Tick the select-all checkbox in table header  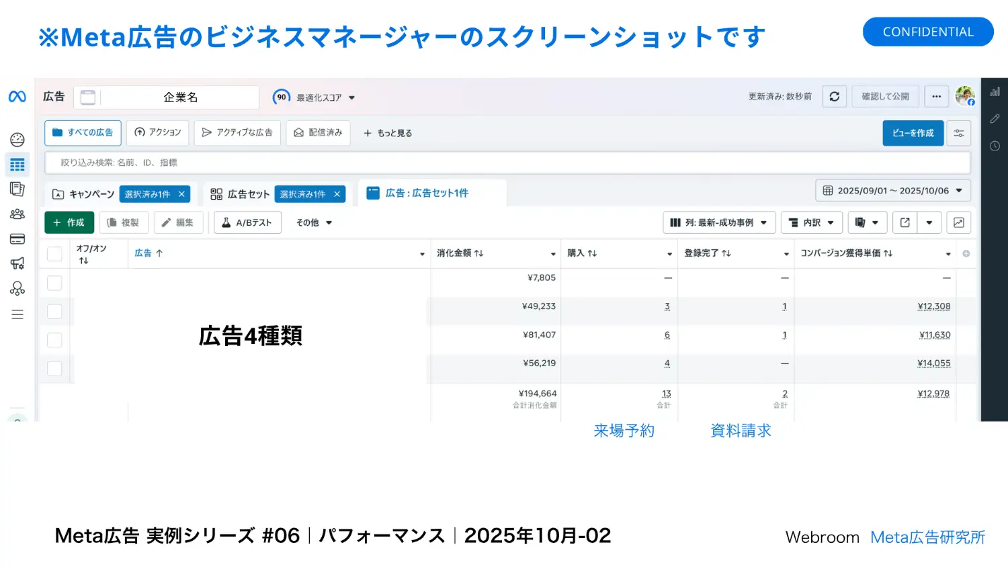click(x=54, y=254)
